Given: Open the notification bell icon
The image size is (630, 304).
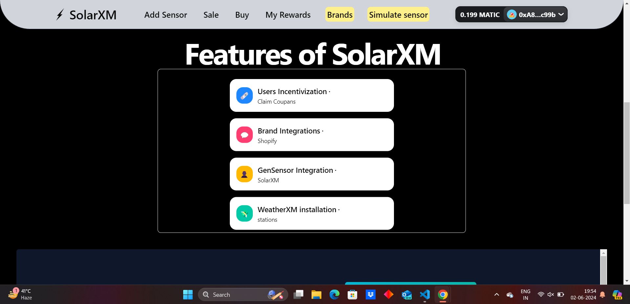Looking at the screenshot, I should pyautogui.click(x=602, y=294).
